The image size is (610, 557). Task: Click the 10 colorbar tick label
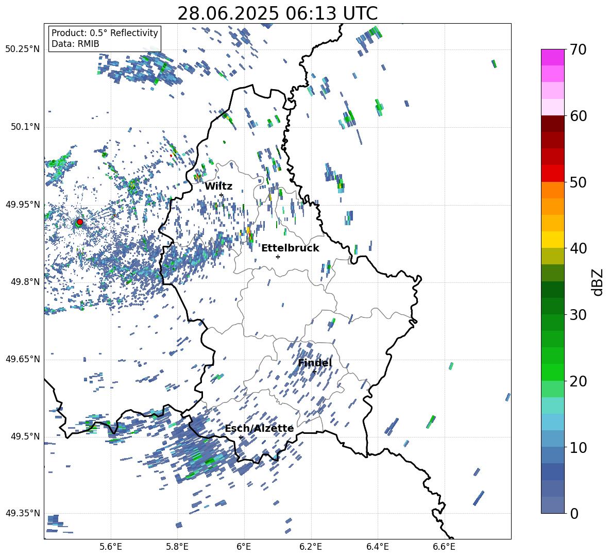click(x=578, y=447)
